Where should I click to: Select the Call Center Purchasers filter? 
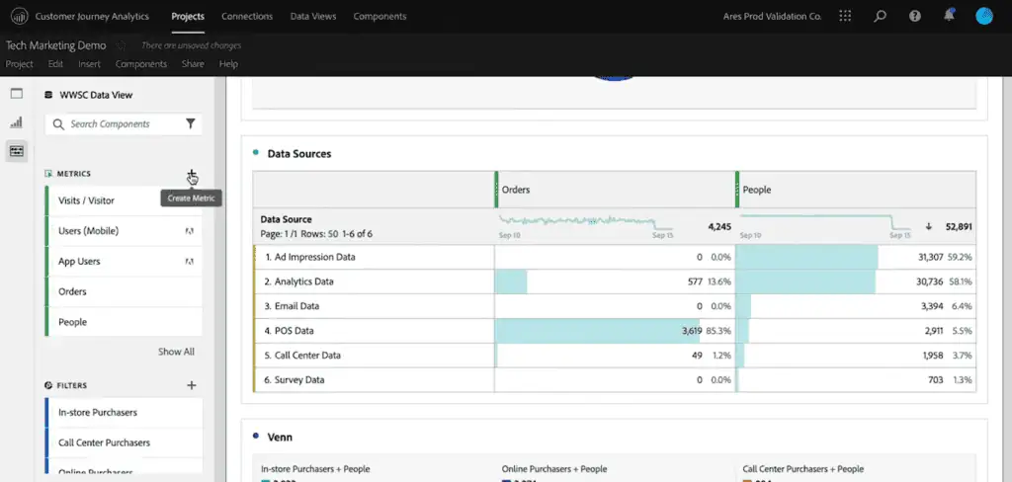(124, 442)
